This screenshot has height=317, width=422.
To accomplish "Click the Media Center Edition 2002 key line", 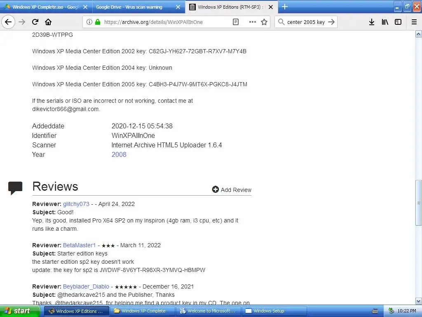I will click(139, 51).
